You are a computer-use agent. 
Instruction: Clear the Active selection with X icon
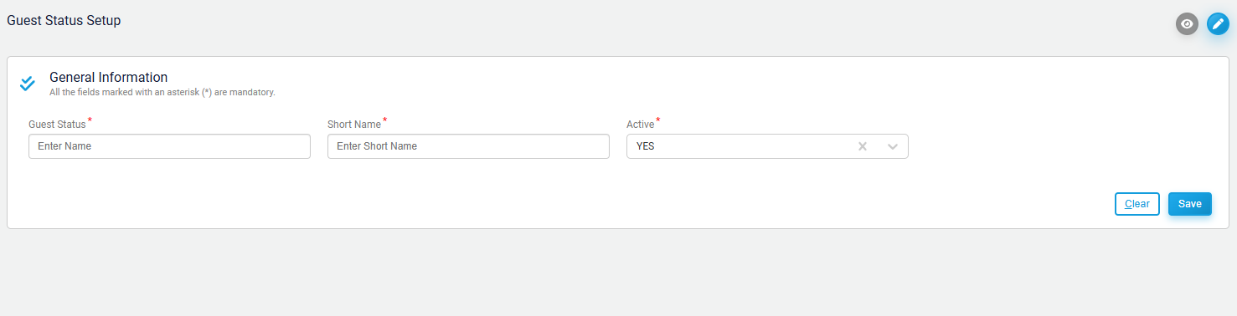point(862,146)
